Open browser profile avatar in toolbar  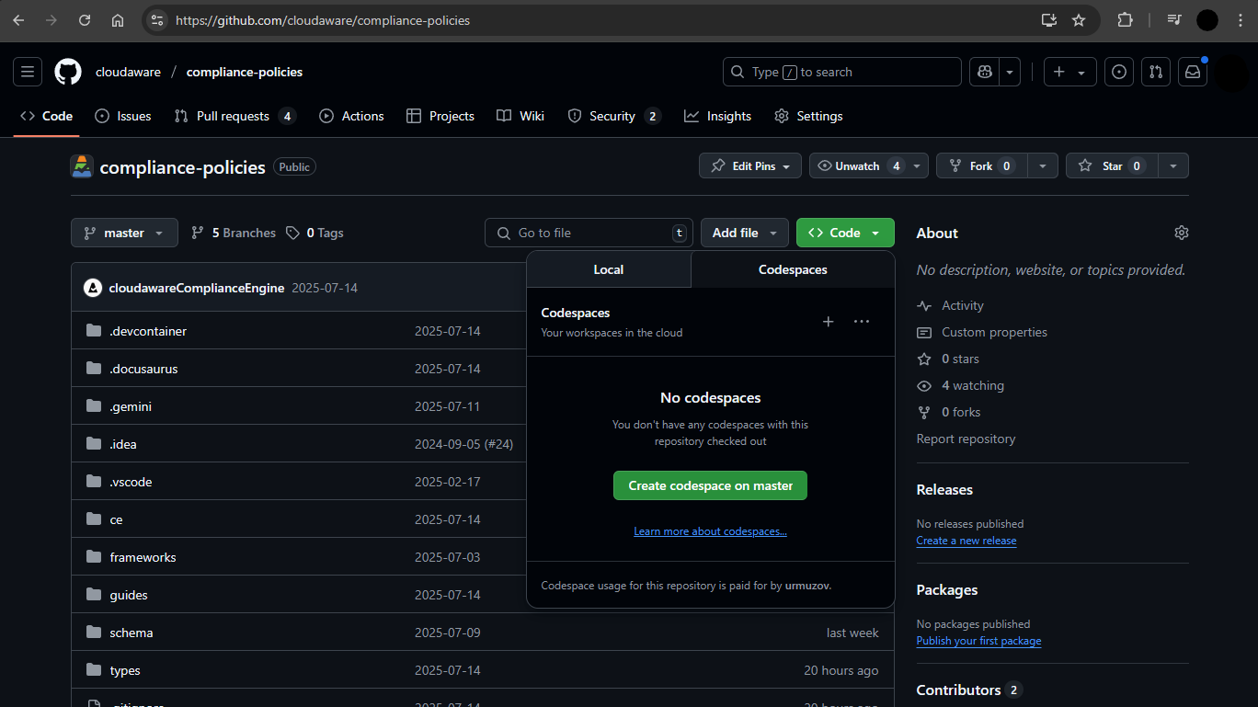(x=1207, y=20)
